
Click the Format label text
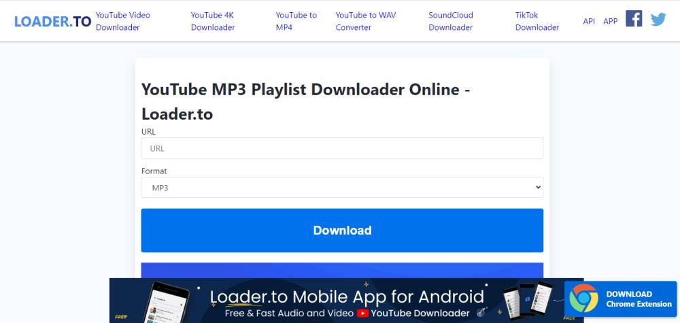point(154,171)
